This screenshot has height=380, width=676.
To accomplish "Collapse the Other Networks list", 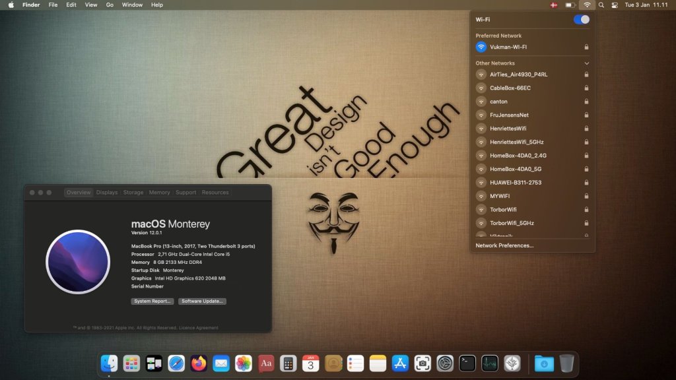I will click(x=586, y=63).
